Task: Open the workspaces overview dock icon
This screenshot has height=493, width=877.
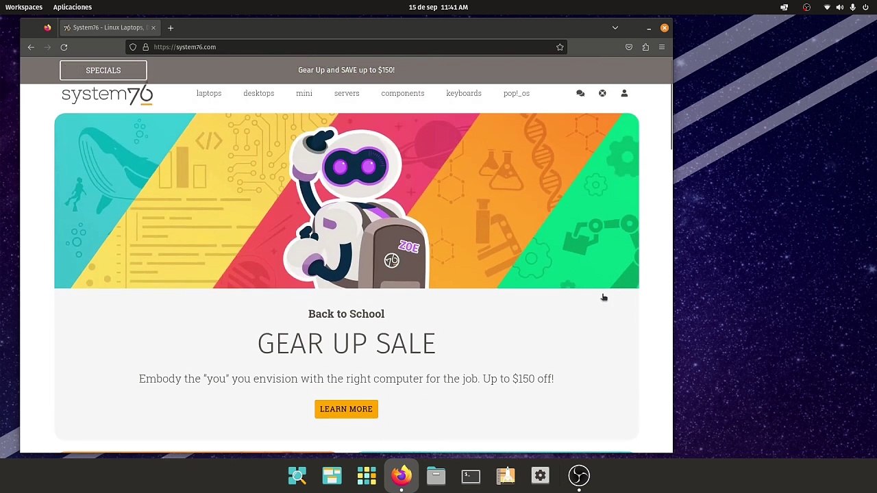Action: click(x=332, y=476)
